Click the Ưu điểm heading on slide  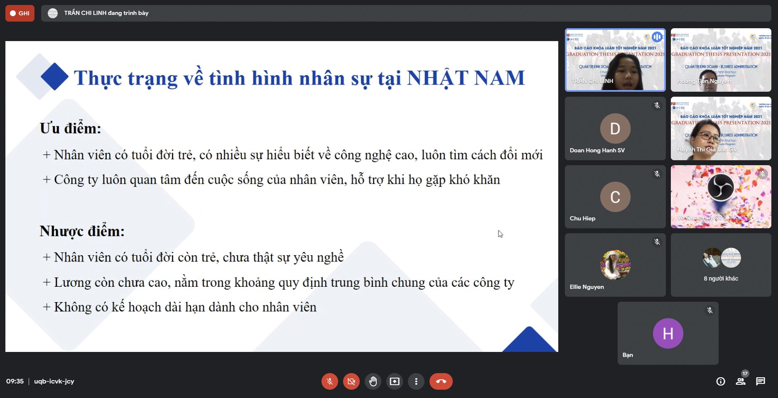coord(70,128)
